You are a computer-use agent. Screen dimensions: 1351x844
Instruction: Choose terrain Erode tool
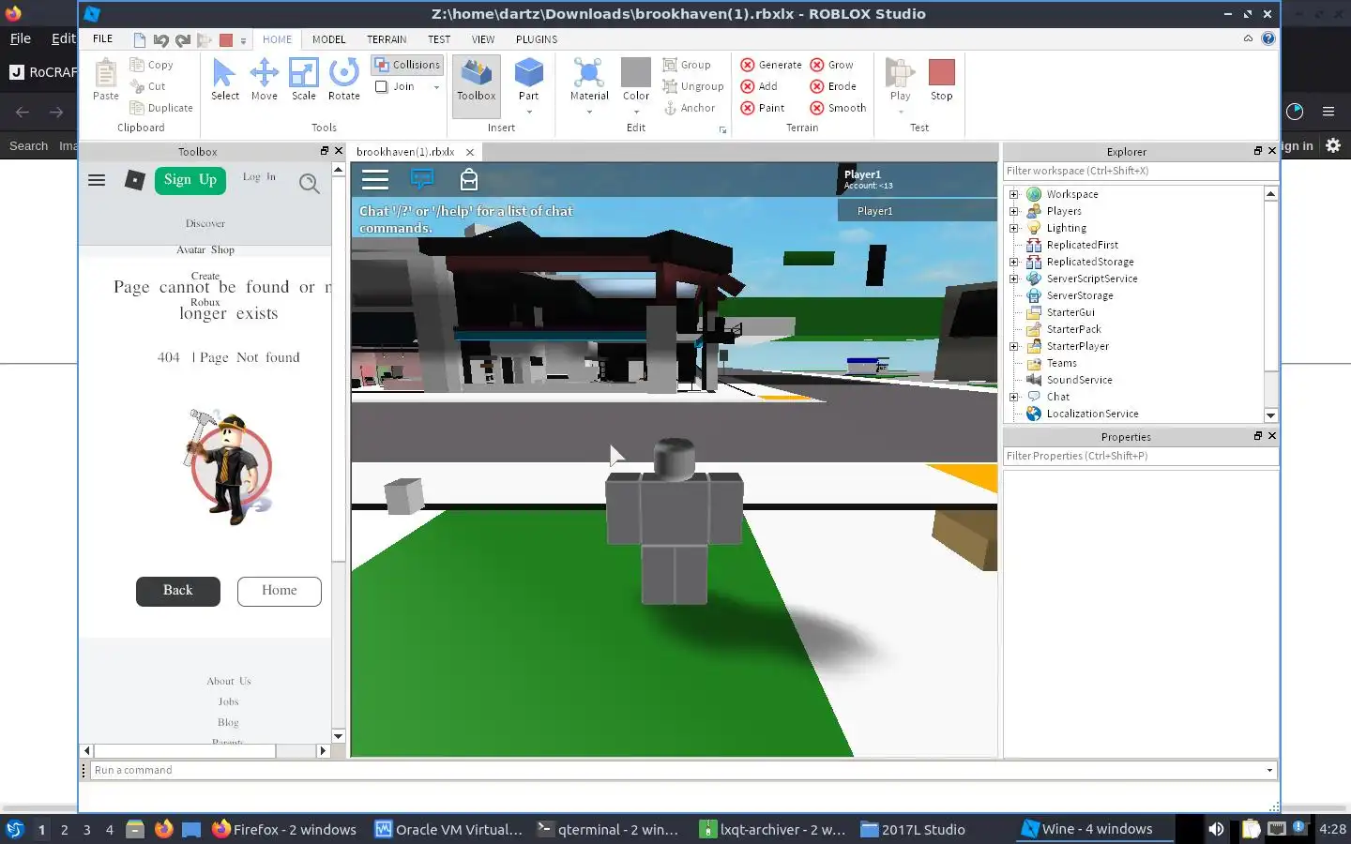pyautogui.click(x=833, y=86)
